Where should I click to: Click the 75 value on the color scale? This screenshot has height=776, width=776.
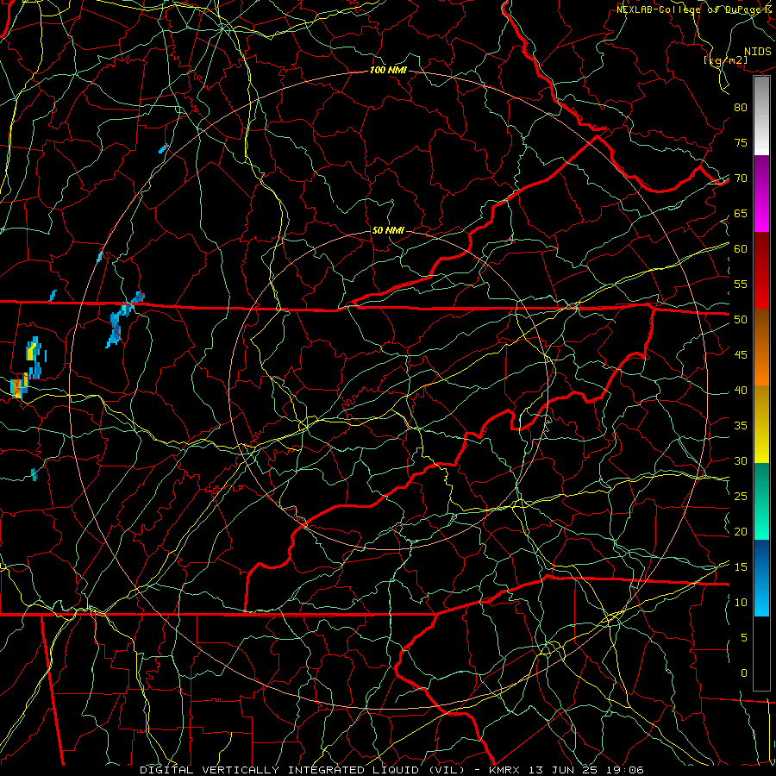click(x=741, y=143)
